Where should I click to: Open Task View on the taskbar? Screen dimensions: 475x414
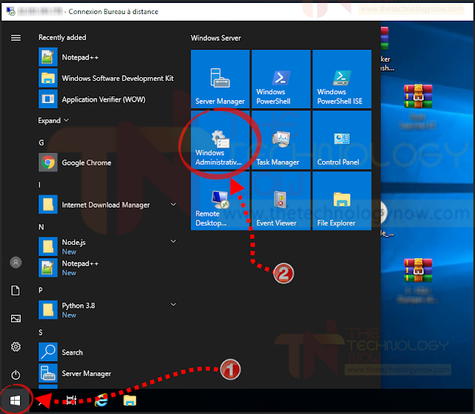(x=71, y=401)
